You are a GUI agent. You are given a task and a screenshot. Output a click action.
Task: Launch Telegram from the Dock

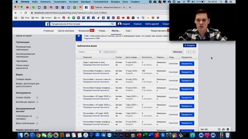point(103,135)
